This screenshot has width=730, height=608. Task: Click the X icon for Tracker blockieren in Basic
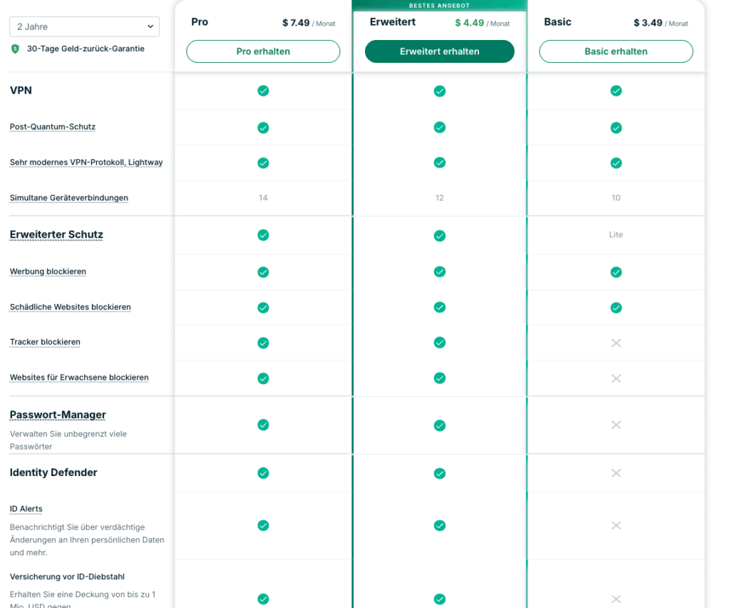pos(616,343)
